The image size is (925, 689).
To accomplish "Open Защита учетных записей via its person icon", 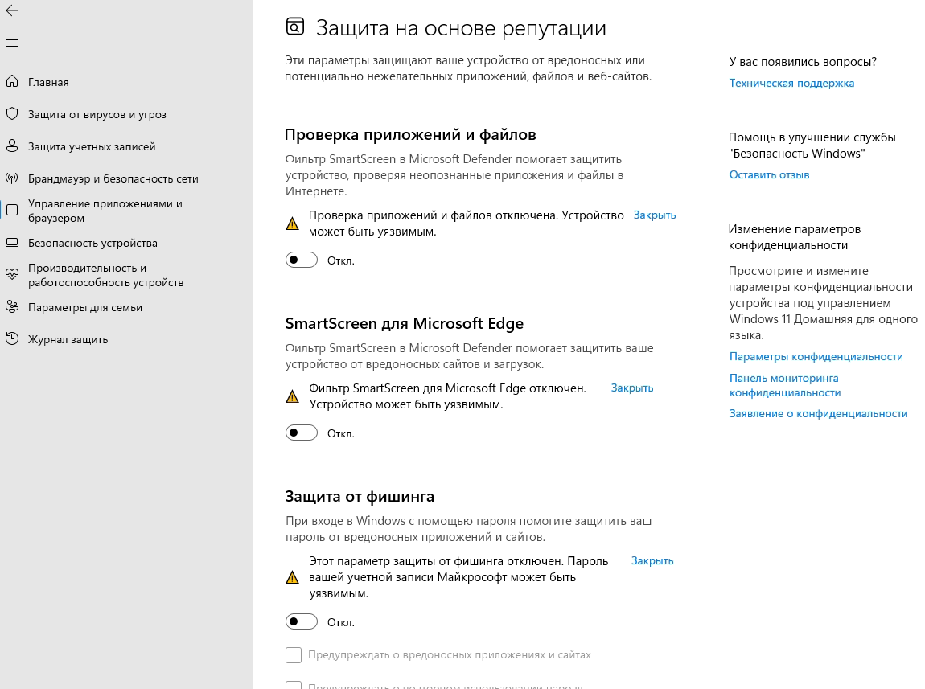I will pyautogui.click(x=12, y=146).
